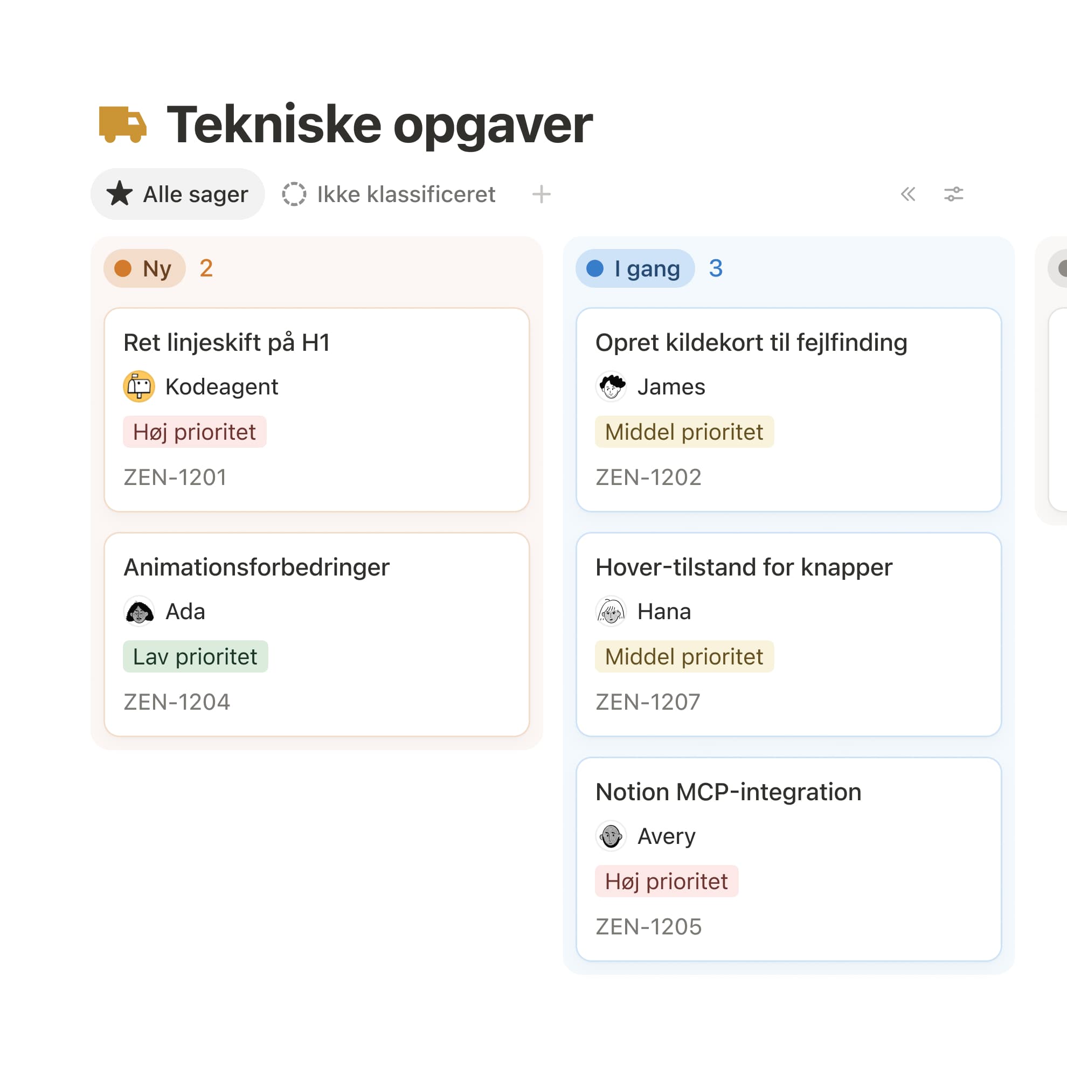Click the ZEN-1202 issue ID
This screenshot has width=1067, height=1067.
coord(648,477)
